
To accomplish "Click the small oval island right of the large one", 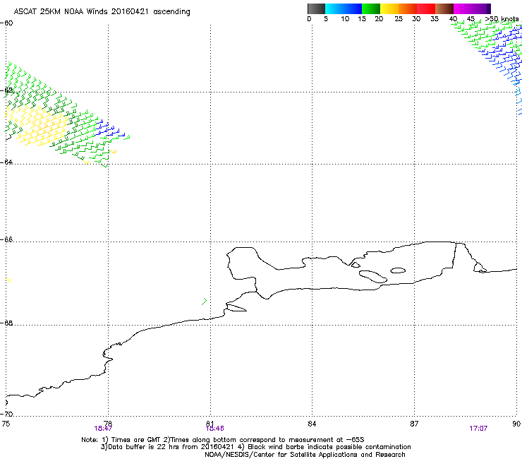I will point(398,270).
